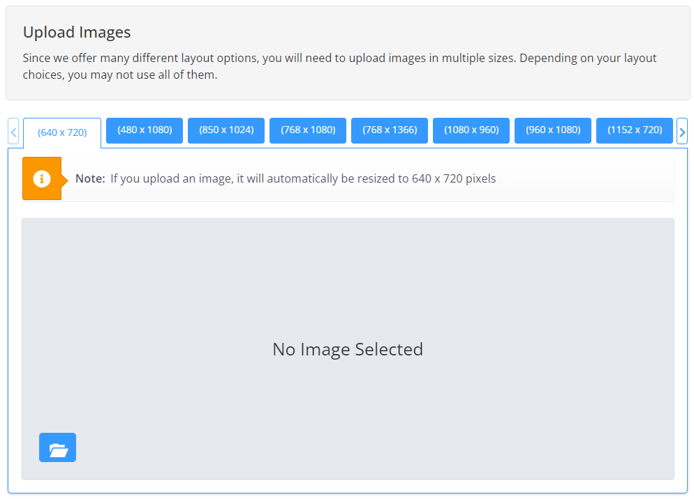
Task: Click the layout options description paragraph
Action: click(x=339, y=66)
